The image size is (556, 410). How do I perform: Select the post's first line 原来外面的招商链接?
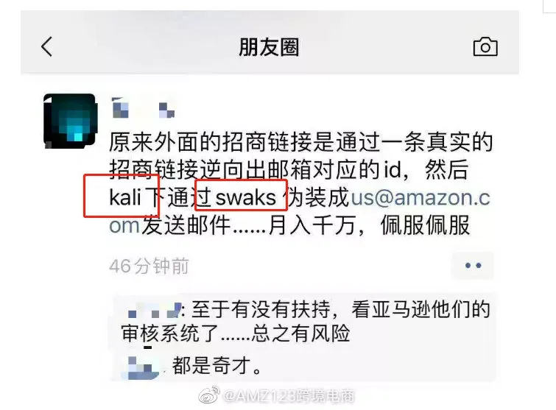(300, 142)
